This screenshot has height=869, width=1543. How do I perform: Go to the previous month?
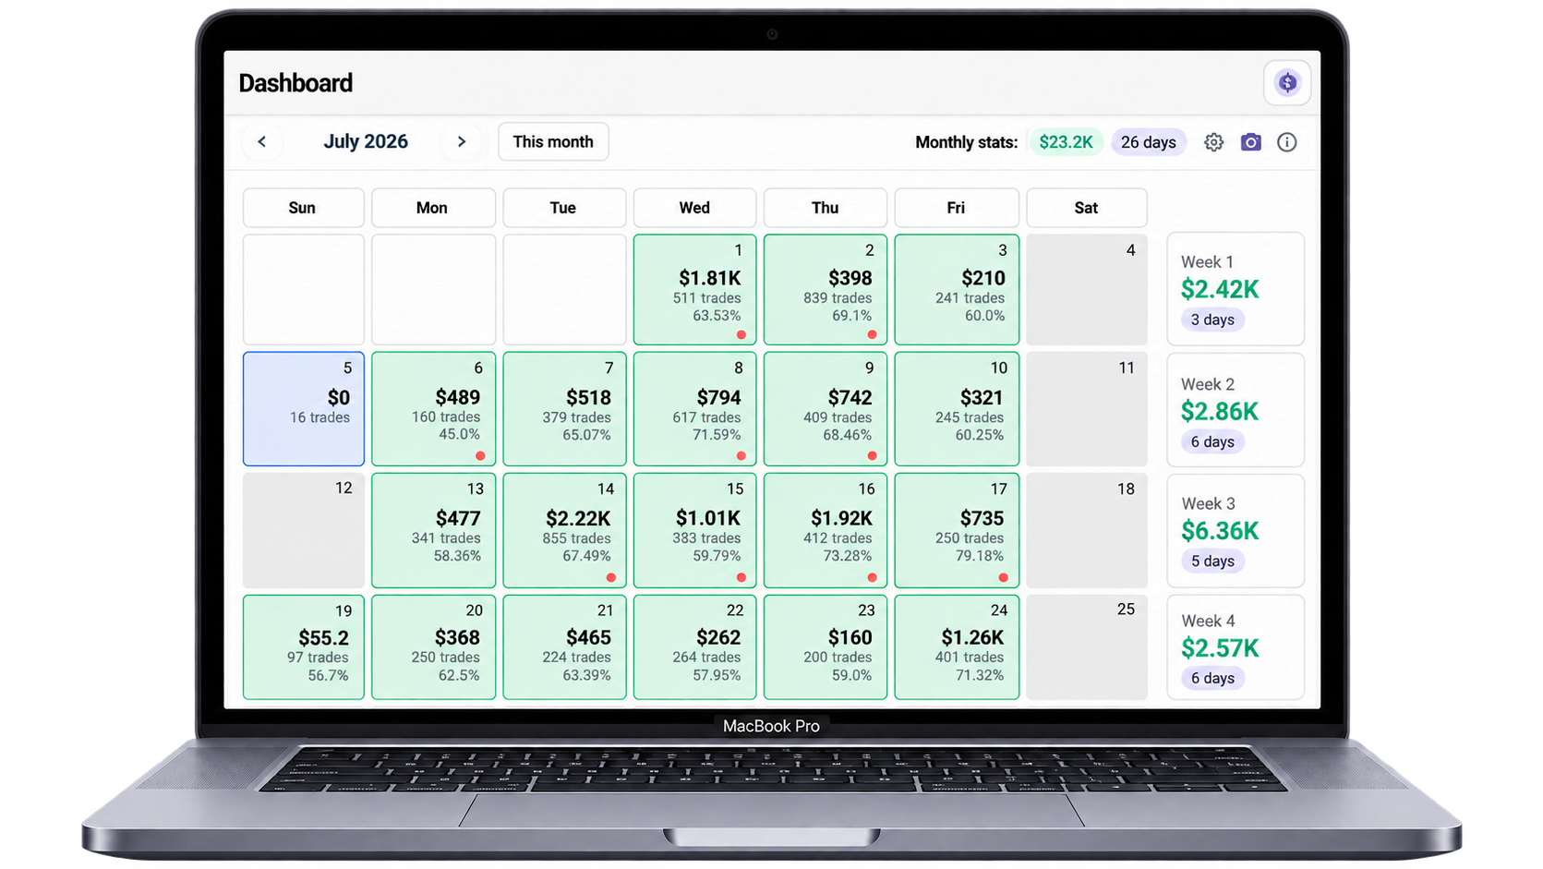point(262,141)
